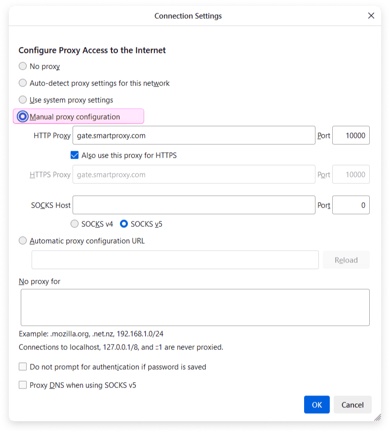
Task: Close the Connection Settings dialog
Action: (371, 16)
